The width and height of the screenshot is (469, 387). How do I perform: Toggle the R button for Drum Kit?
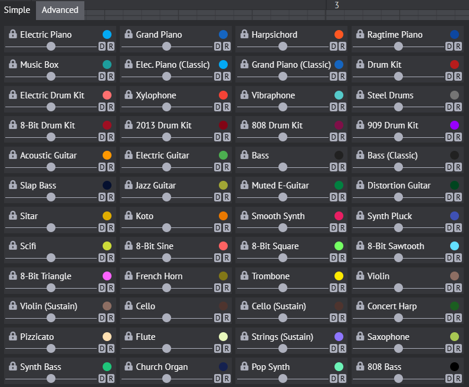[458, 77]
